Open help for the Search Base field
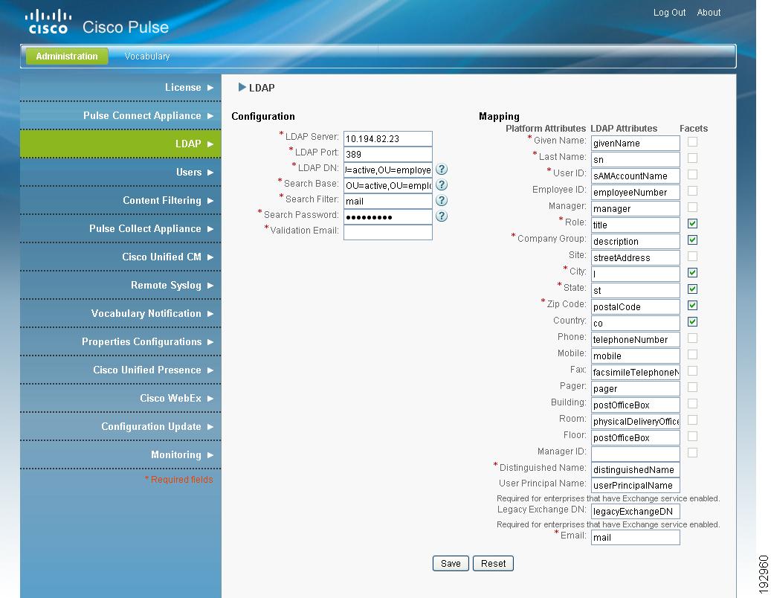This screenshot has height=598, width=771. [x=442, y=184]
